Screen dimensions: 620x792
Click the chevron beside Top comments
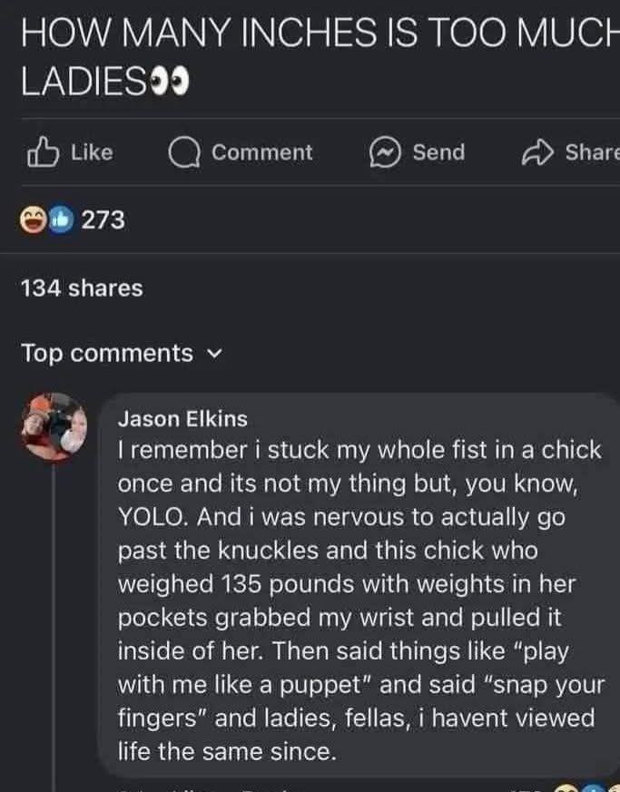tap(215, 355)
